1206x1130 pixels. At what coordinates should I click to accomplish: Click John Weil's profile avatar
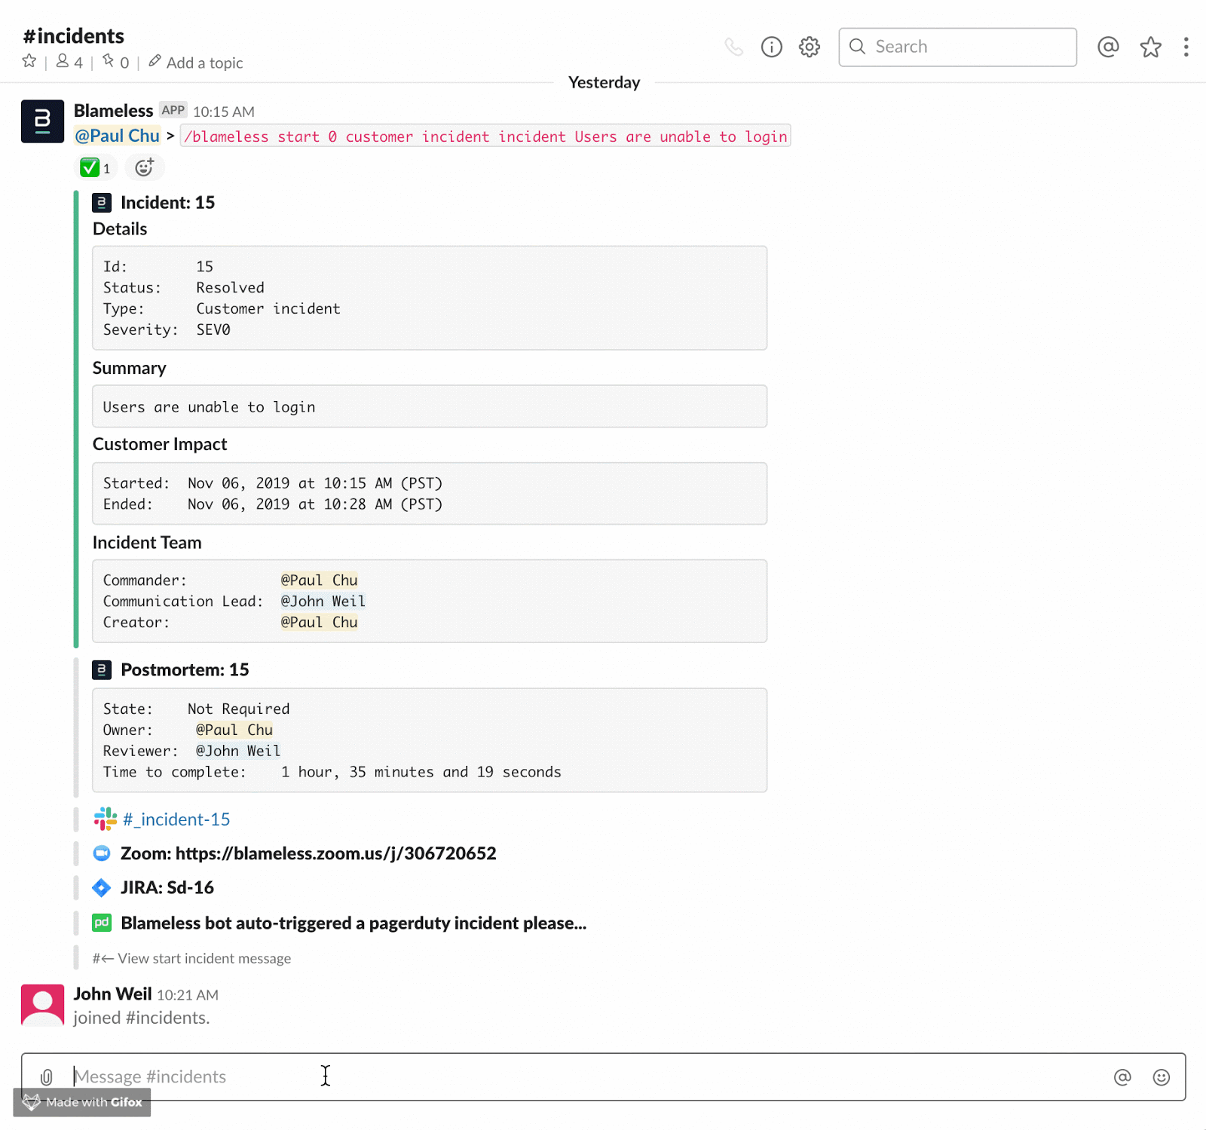pos(42,1005)
